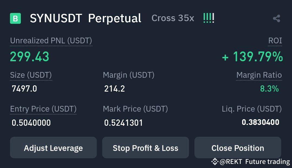Image resolution: width=292 pixels, height=168 pixels.
Task: Click the flame alert indicator next to Cross 35x
Action: pos(208,18)
